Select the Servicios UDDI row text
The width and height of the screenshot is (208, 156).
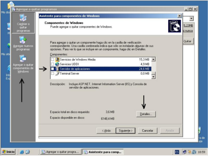point(69,64)
